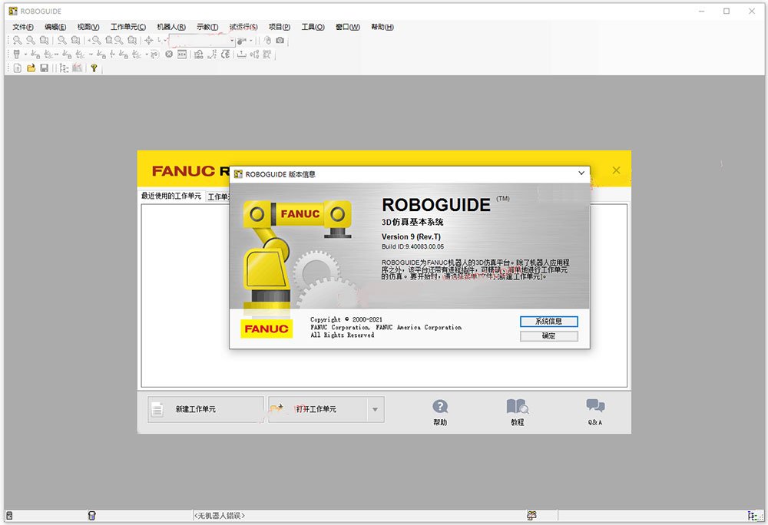Click the robot icon in status bar
This screenshot has width=768, height=525.
click(531, 515)
